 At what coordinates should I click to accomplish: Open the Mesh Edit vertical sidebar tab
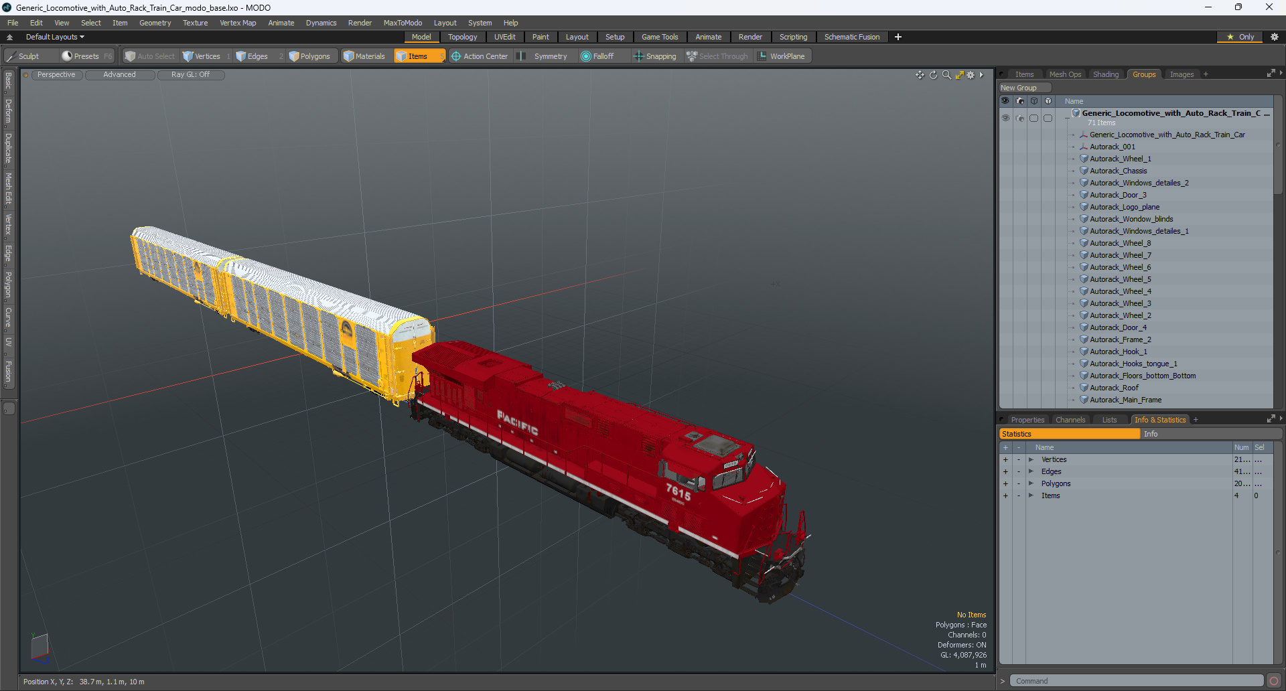click(9, 188)
